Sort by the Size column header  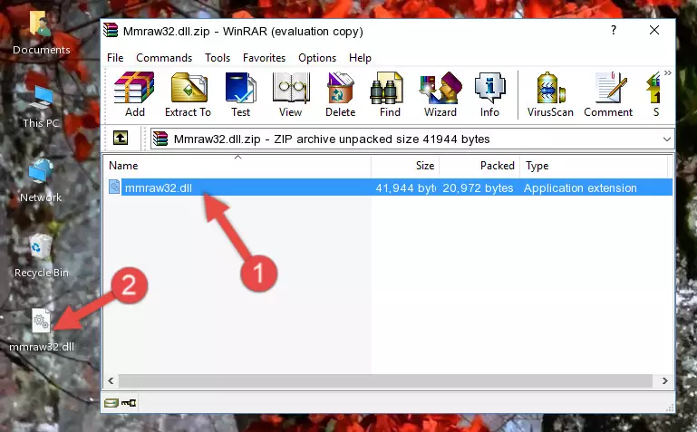(x=405, y=166)
